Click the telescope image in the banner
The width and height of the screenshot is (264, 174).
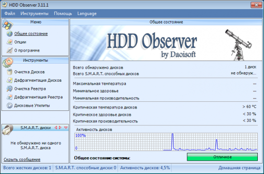click(x=239, y=44)
